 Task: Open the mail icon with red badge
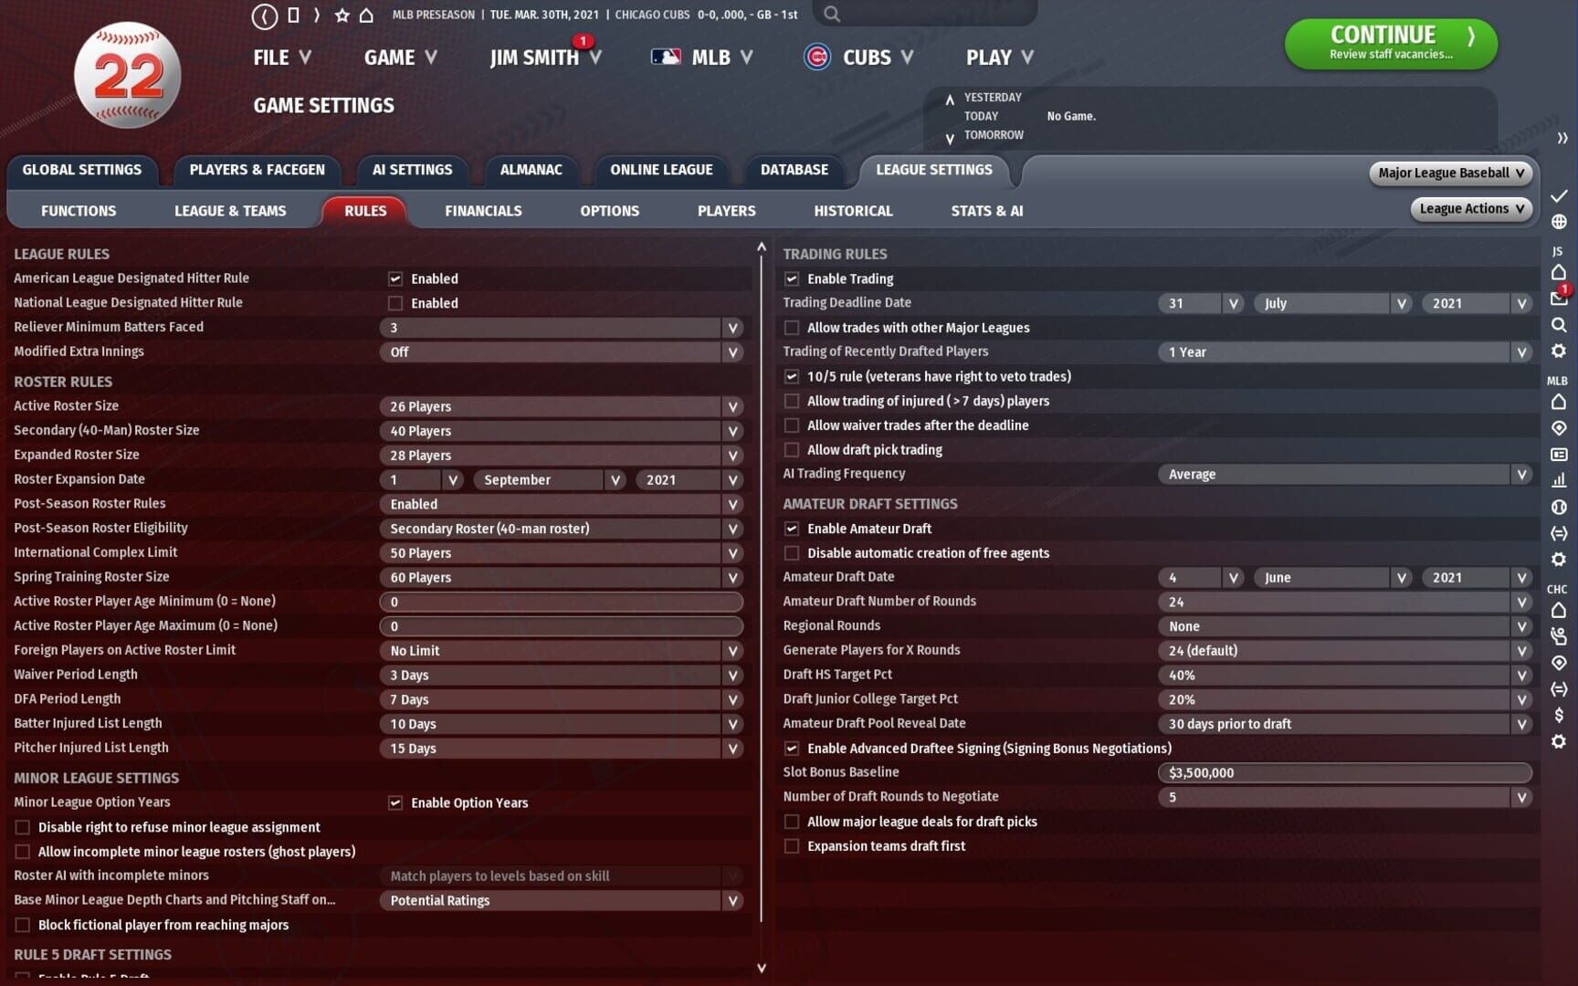1559,298
